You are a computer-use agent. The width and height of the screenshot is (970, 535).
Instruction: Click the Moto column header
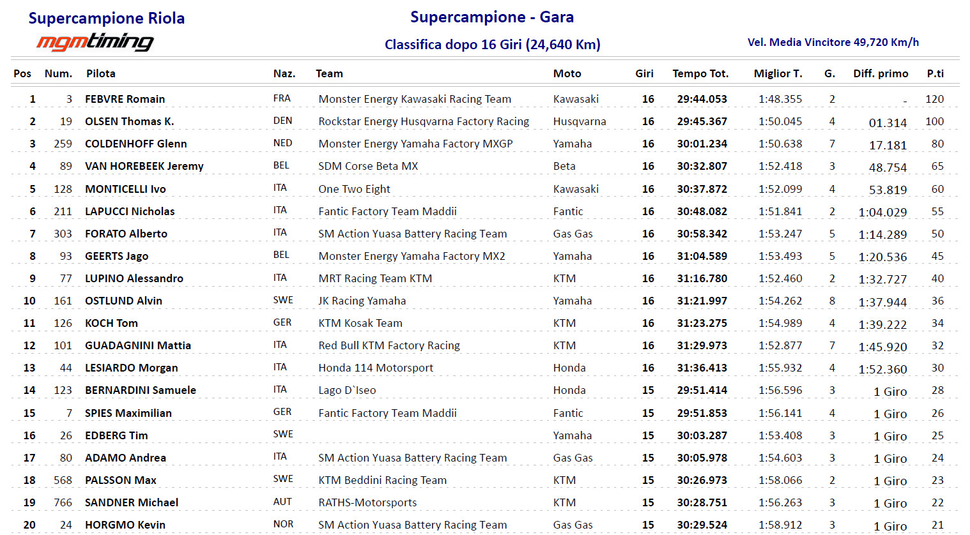(x=567, y=73)
